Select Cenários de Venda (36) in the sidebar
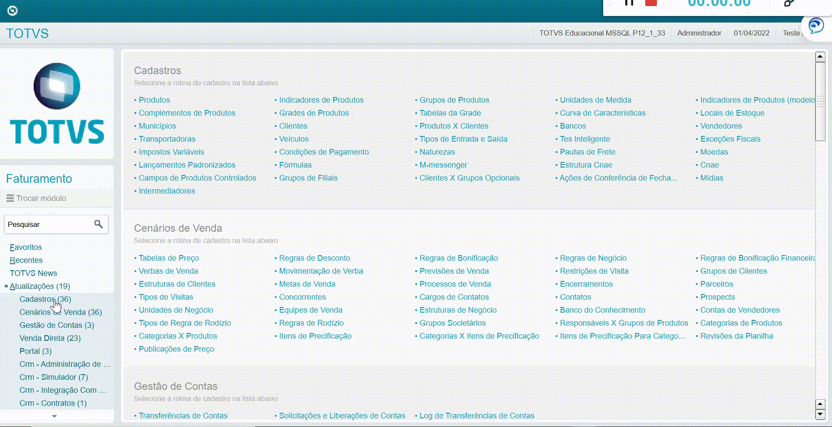832x427 pixels. point(61,312)
